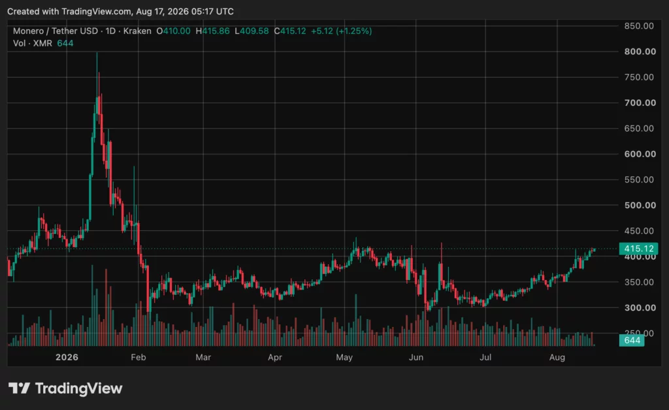The width and height of the screenshot is (669, 410).
Task: Click the 2026 label on time axis
Action: tap(67, 357)
